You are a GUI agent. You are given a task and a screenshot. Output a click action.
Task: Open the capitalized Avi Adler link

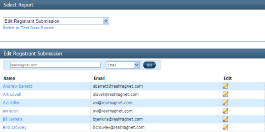[11, 103]
